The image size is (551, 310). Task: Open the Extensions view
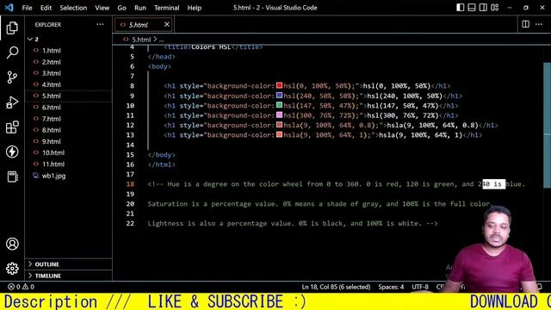click(x=12, y=127)
